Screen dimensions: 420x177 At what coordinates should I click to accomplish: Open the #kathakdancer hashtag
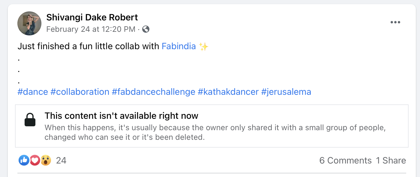[x=228, y=92]
